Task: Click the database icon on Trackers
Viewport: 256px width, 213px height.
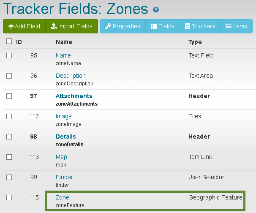Action: (x=188, y=26)
